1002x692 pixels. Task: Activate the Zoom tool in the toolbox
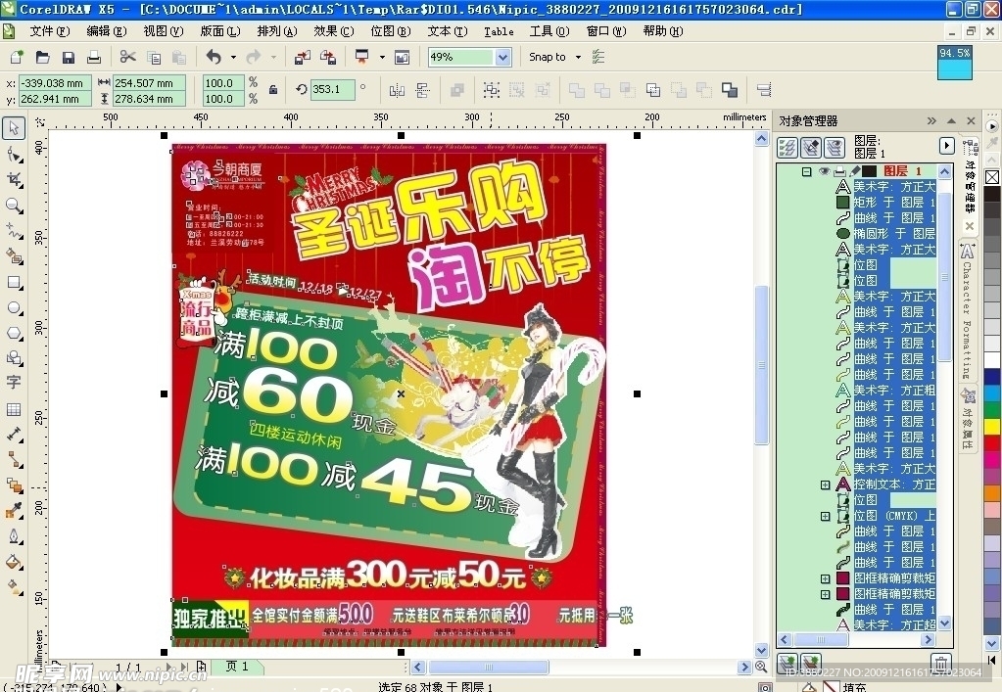[x=14, y=206]
